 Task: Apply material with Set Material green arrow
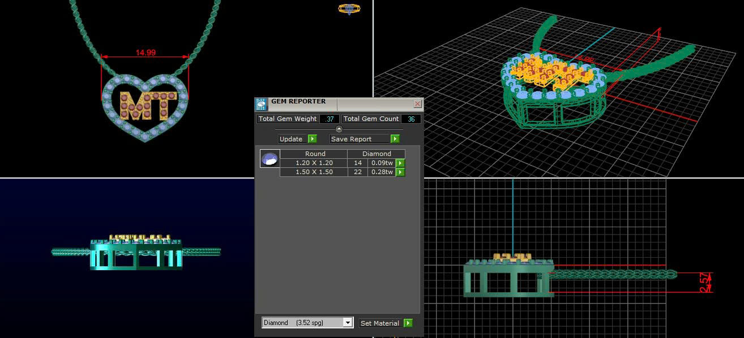click(408, 323)
